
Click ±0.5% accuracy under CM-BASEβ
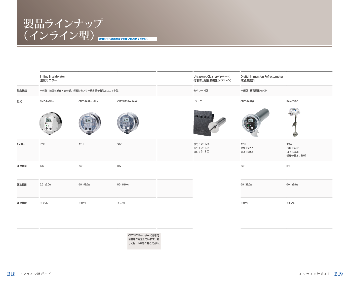(x=244, y=203)
